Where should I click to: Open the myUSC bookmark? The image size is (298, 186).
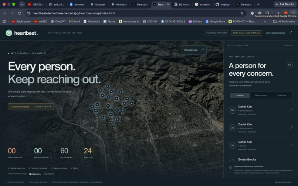pyautogui.click(x=40, y=21)
